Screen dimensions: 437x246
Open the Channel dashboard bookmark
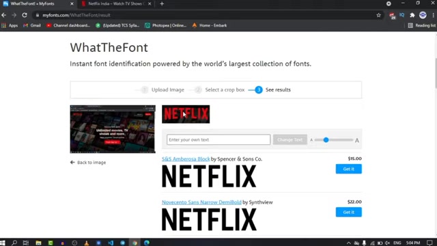(x=68, y=25)
